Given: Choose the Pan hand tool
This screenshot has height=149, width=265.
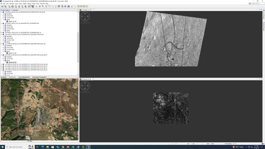Looking at the screenshot, I should point(40,6).
